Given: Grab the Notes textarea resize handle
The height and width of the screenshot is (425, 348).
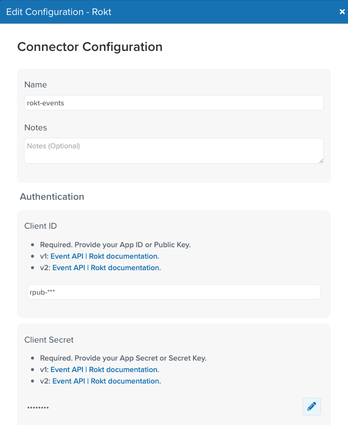Looking at the screenshot, I should coord(321,161).
